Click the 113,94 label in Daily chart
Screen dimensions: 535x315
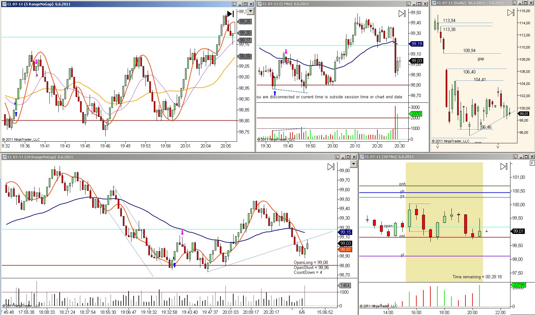[449, 20]
